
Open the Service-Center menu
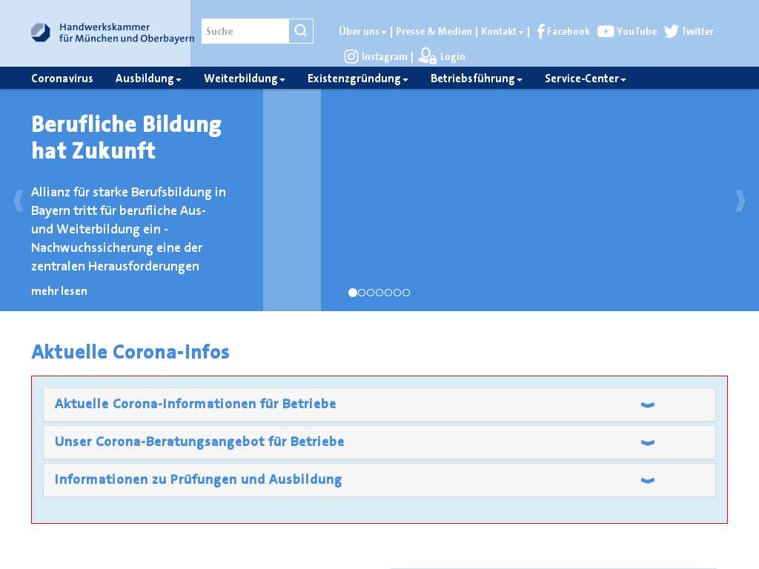pos(585,79)
